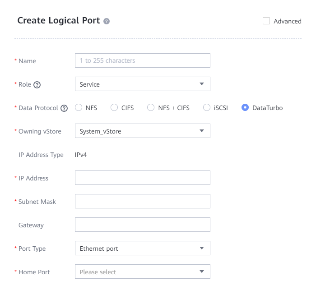
Task: Click the Name input field
Action: point(142,60)
